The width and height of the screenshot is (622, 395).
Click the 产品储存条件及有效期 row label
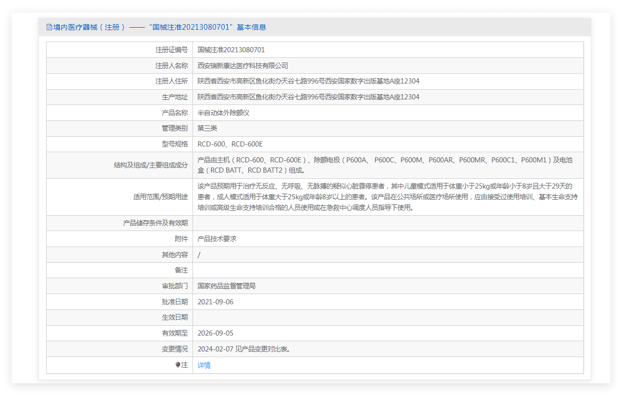click(x=155, y=223)
